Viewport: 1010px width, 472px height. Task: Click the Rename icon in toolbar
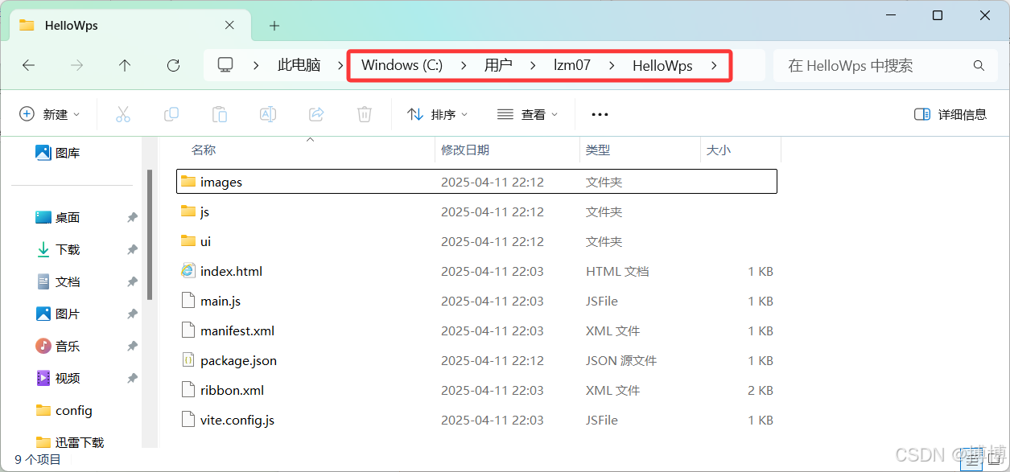coord(268,114)
